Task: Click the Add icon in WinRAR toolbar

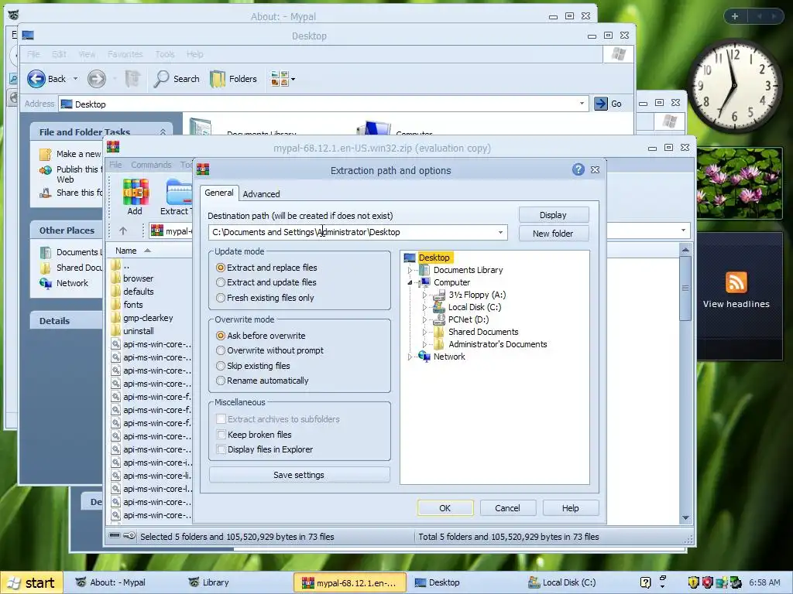Action: pos(135,192)
